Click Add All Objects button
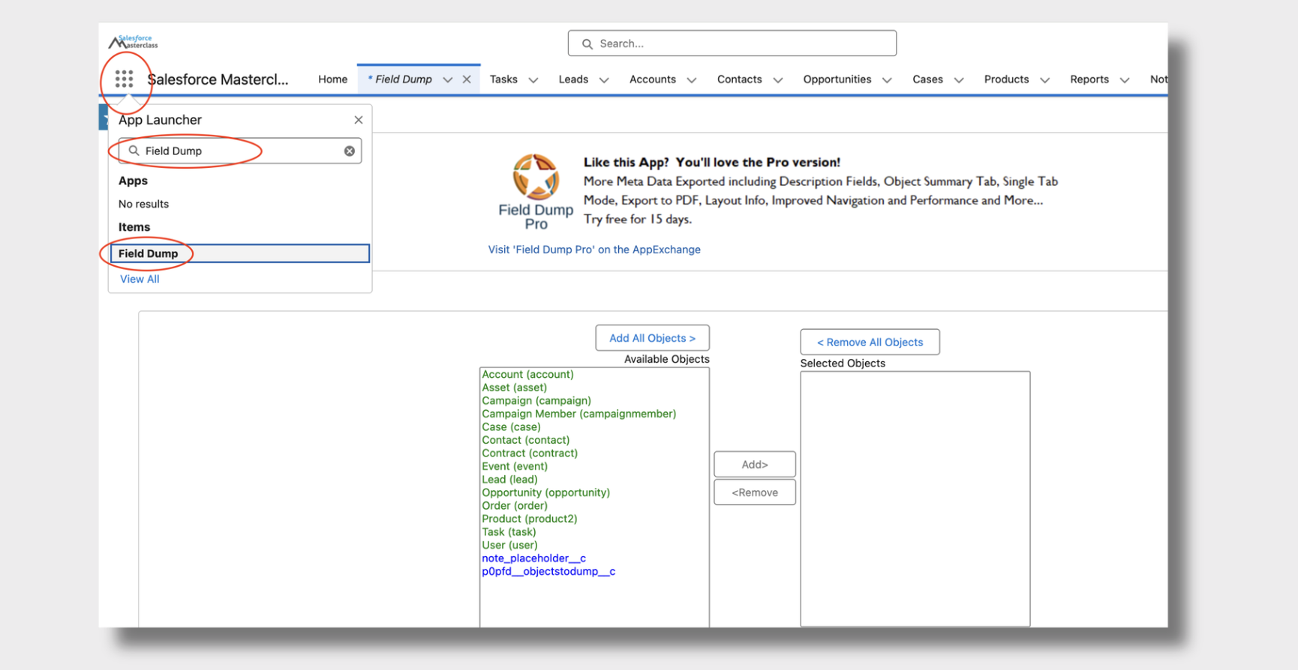The width and height of the screenshot is (1298, 670). [x=653, y=338]
